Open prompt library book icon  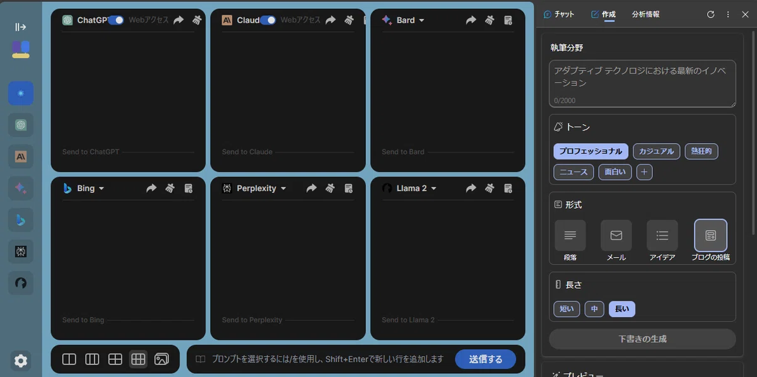[x=200, y=359]
